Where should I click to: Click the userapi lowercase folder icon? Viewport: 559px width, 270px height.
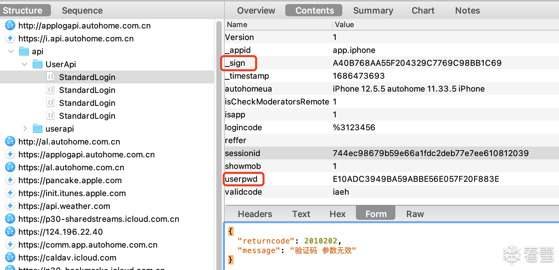(x=37, y=129)
